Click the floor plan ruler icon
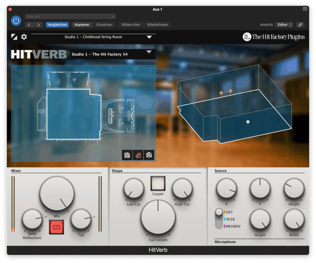The height and width of the screenshot is (263, 316). pyautogui.click(x=138, y=155)
